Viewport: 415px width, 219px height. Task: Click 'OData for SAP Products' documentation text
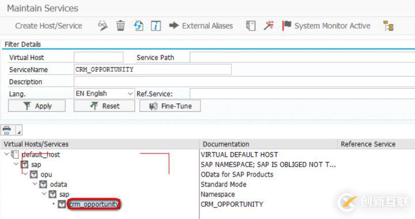tap(237, 175)
